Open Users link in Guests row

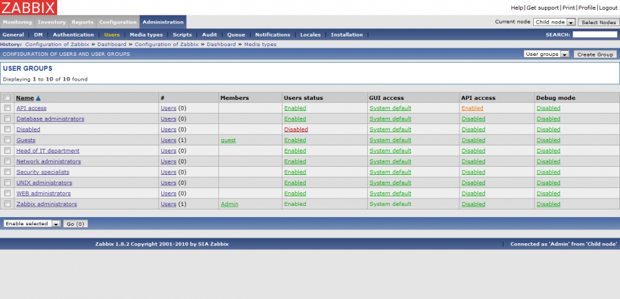[169, 140]
